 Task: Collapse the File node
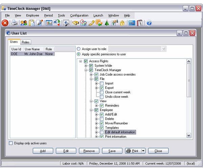click(x=91, y=79)
